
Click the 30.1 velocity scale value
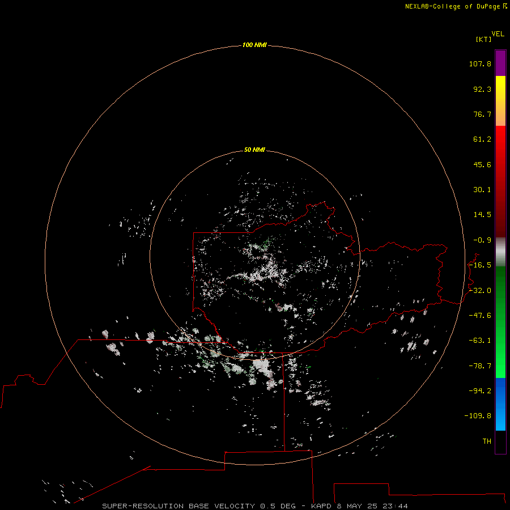[x=482, y=190]
